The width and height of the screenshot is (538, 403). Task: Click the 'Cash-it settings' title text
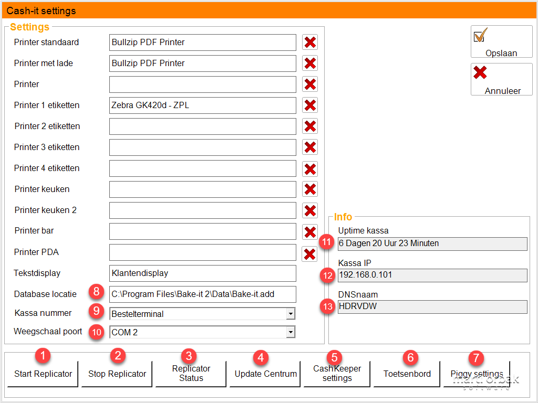(x=41, y=10)
